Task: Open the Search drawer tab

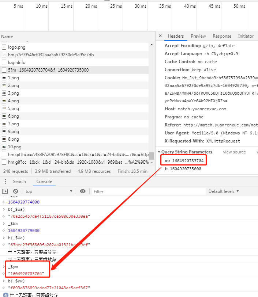Action: (19, 182)
